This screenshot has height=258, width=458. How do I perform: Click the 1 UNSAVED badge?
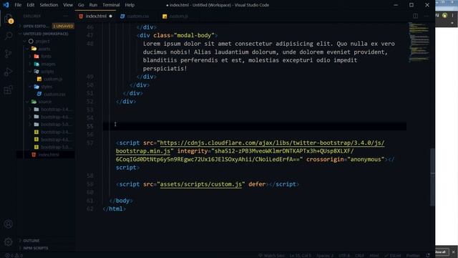pyautogui.click(x=63, y=26)
